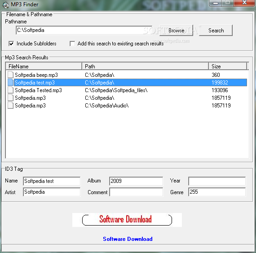Image resolution: width=256 pixels, height=253 pixels.
Task: Click file icon beside Softpedia Tested.mp3
Action: (11, 90)
